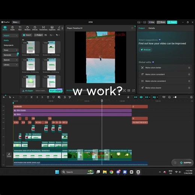Switch to the Details tab

(151, 28)
